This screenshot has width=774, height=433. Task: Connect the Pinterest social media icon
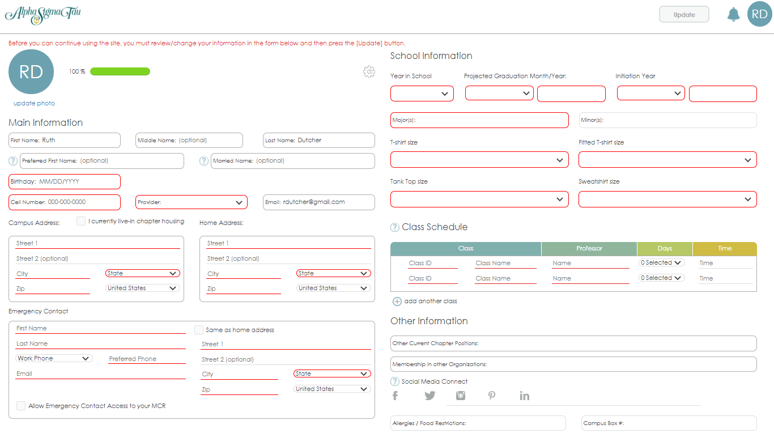point(492,396)
